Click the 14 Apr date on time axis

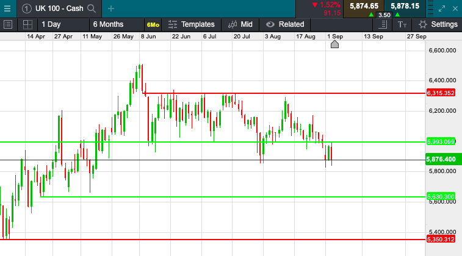36,37
